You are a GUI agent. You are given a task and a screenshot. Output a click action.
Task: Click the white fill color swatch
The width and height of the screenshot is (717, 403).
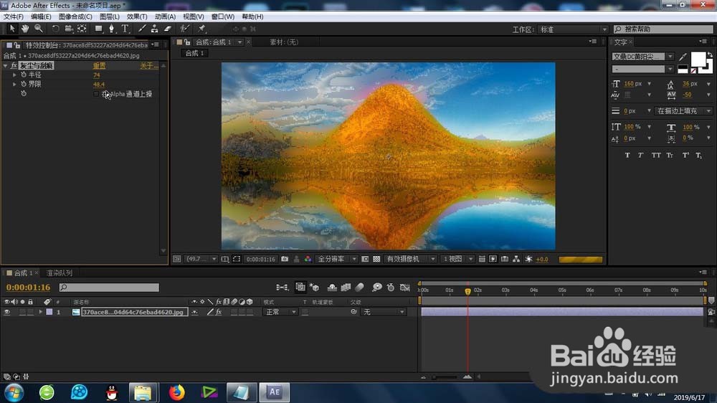[697, 58]
